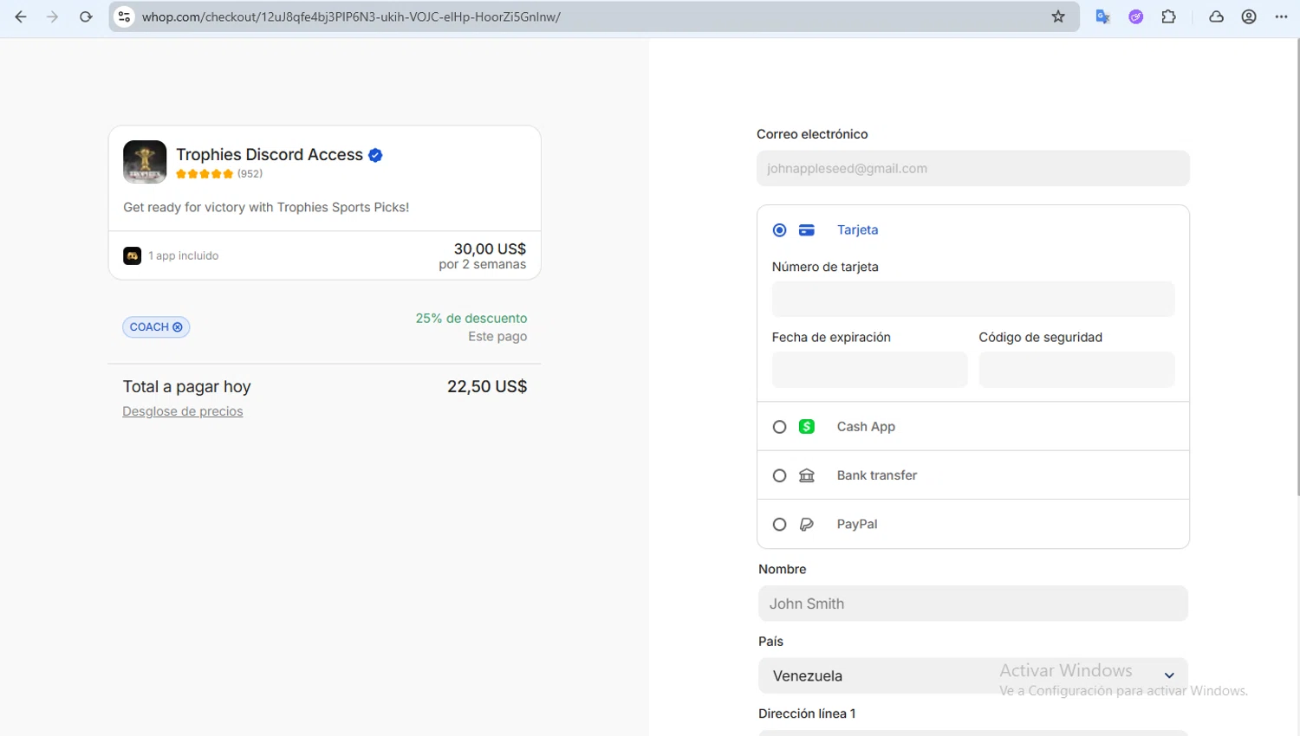The height and width of the screenshot is (736, 1300).
Task: View site information icon in address bar
Action: tap(125, 16)
